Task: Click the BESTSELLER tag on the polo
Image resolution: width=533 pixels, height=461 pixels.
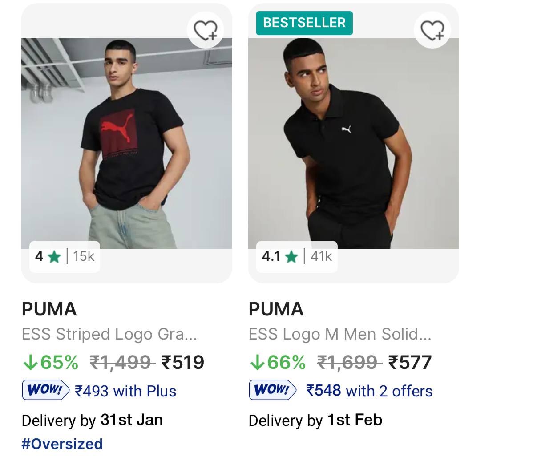Action: (x=304, y=23)
